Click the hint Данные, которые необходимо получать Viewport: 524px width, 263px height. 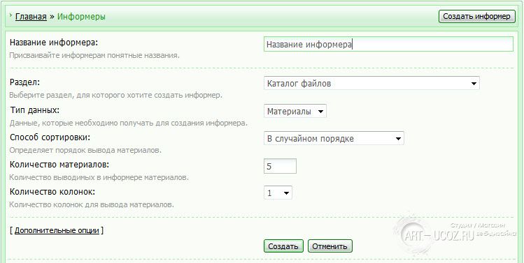pyautogui.click(x=128, y=123)
